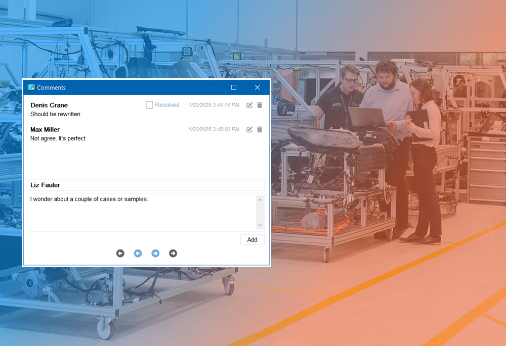Check the Resolved checkbox
The image size is (506, 346).
point(149,105)
